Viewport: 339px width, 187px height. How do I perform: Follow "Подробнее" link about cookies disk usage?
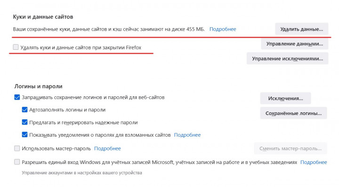[x=223, y=29]
